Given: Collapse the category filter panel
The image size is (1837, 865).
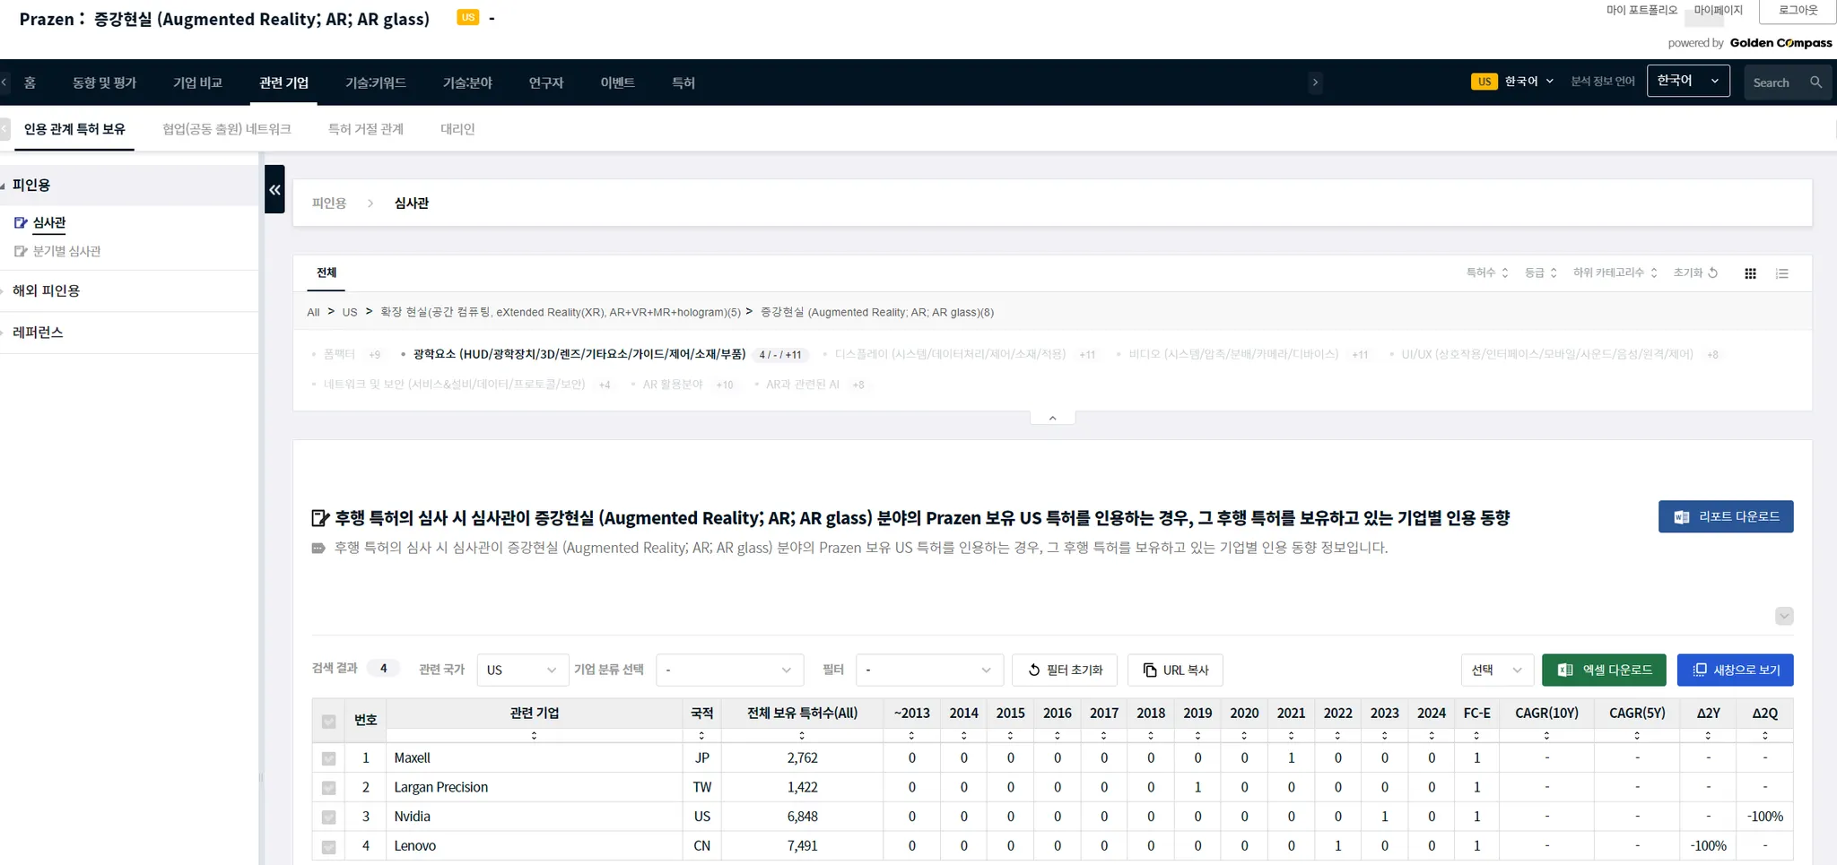Looking at the screenshot, I should pos(1053,418).
